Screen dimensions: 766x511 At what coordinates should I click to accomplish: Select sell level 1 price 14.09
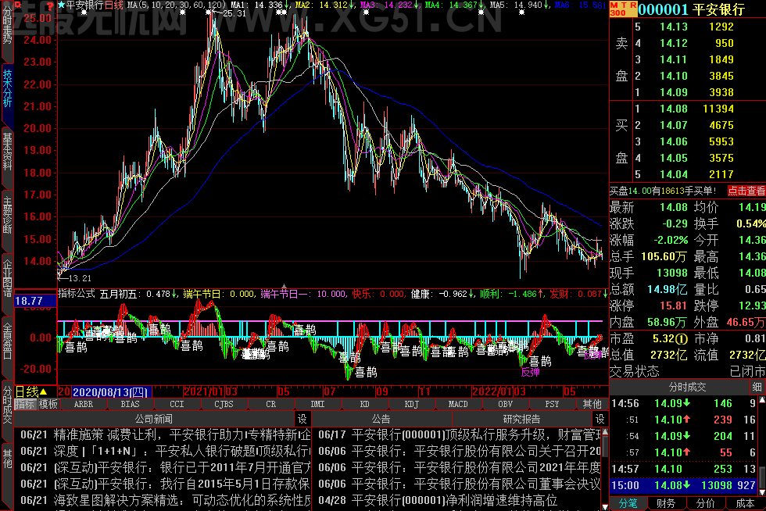coord(674,92)
